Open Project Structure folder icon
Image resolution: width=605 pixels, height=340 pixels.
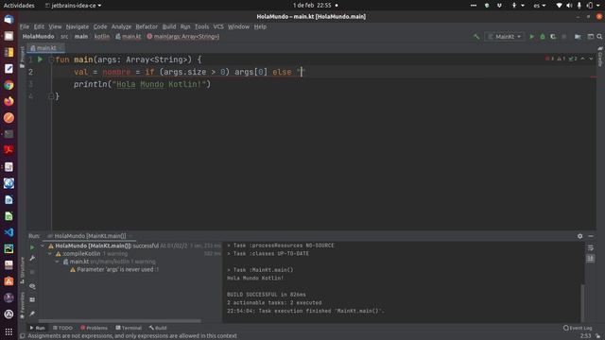click(578, 37)
